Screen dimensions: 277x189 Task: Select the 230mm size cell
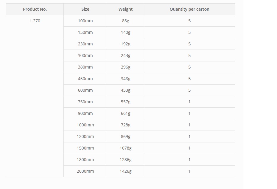click(85, 44)
